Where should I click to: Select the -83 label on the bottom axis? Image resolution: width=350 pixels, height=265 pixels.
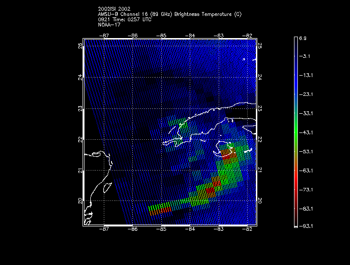[219, 229]
